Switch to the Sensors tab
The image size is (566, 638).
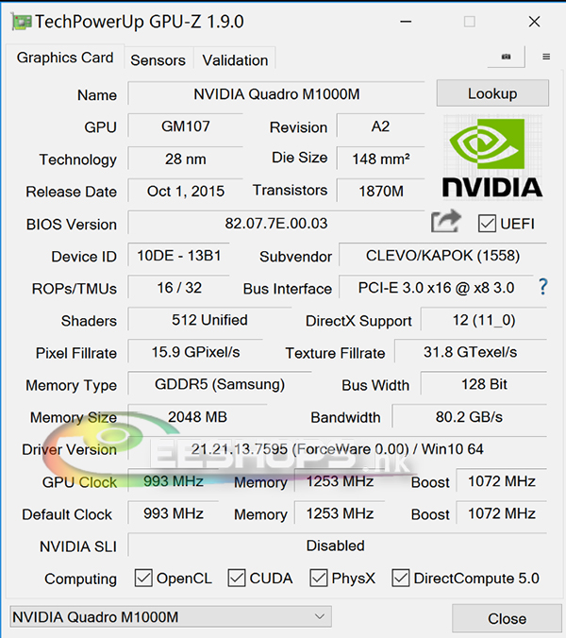coord(158,60)
